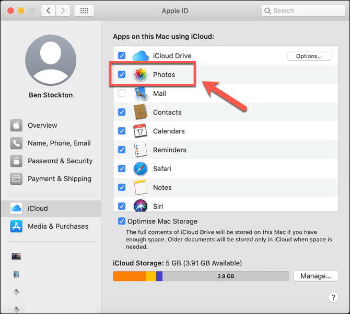Toggle the Safari checkbox

click(x=122, y=169)
